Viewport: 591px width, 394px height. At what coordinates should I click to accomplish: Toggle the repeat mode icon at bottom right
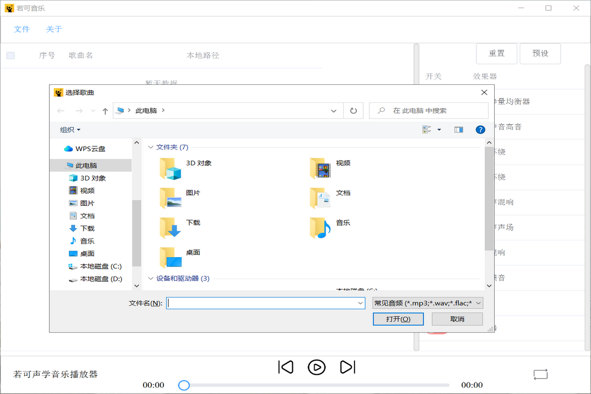click(x=540, y=374)
